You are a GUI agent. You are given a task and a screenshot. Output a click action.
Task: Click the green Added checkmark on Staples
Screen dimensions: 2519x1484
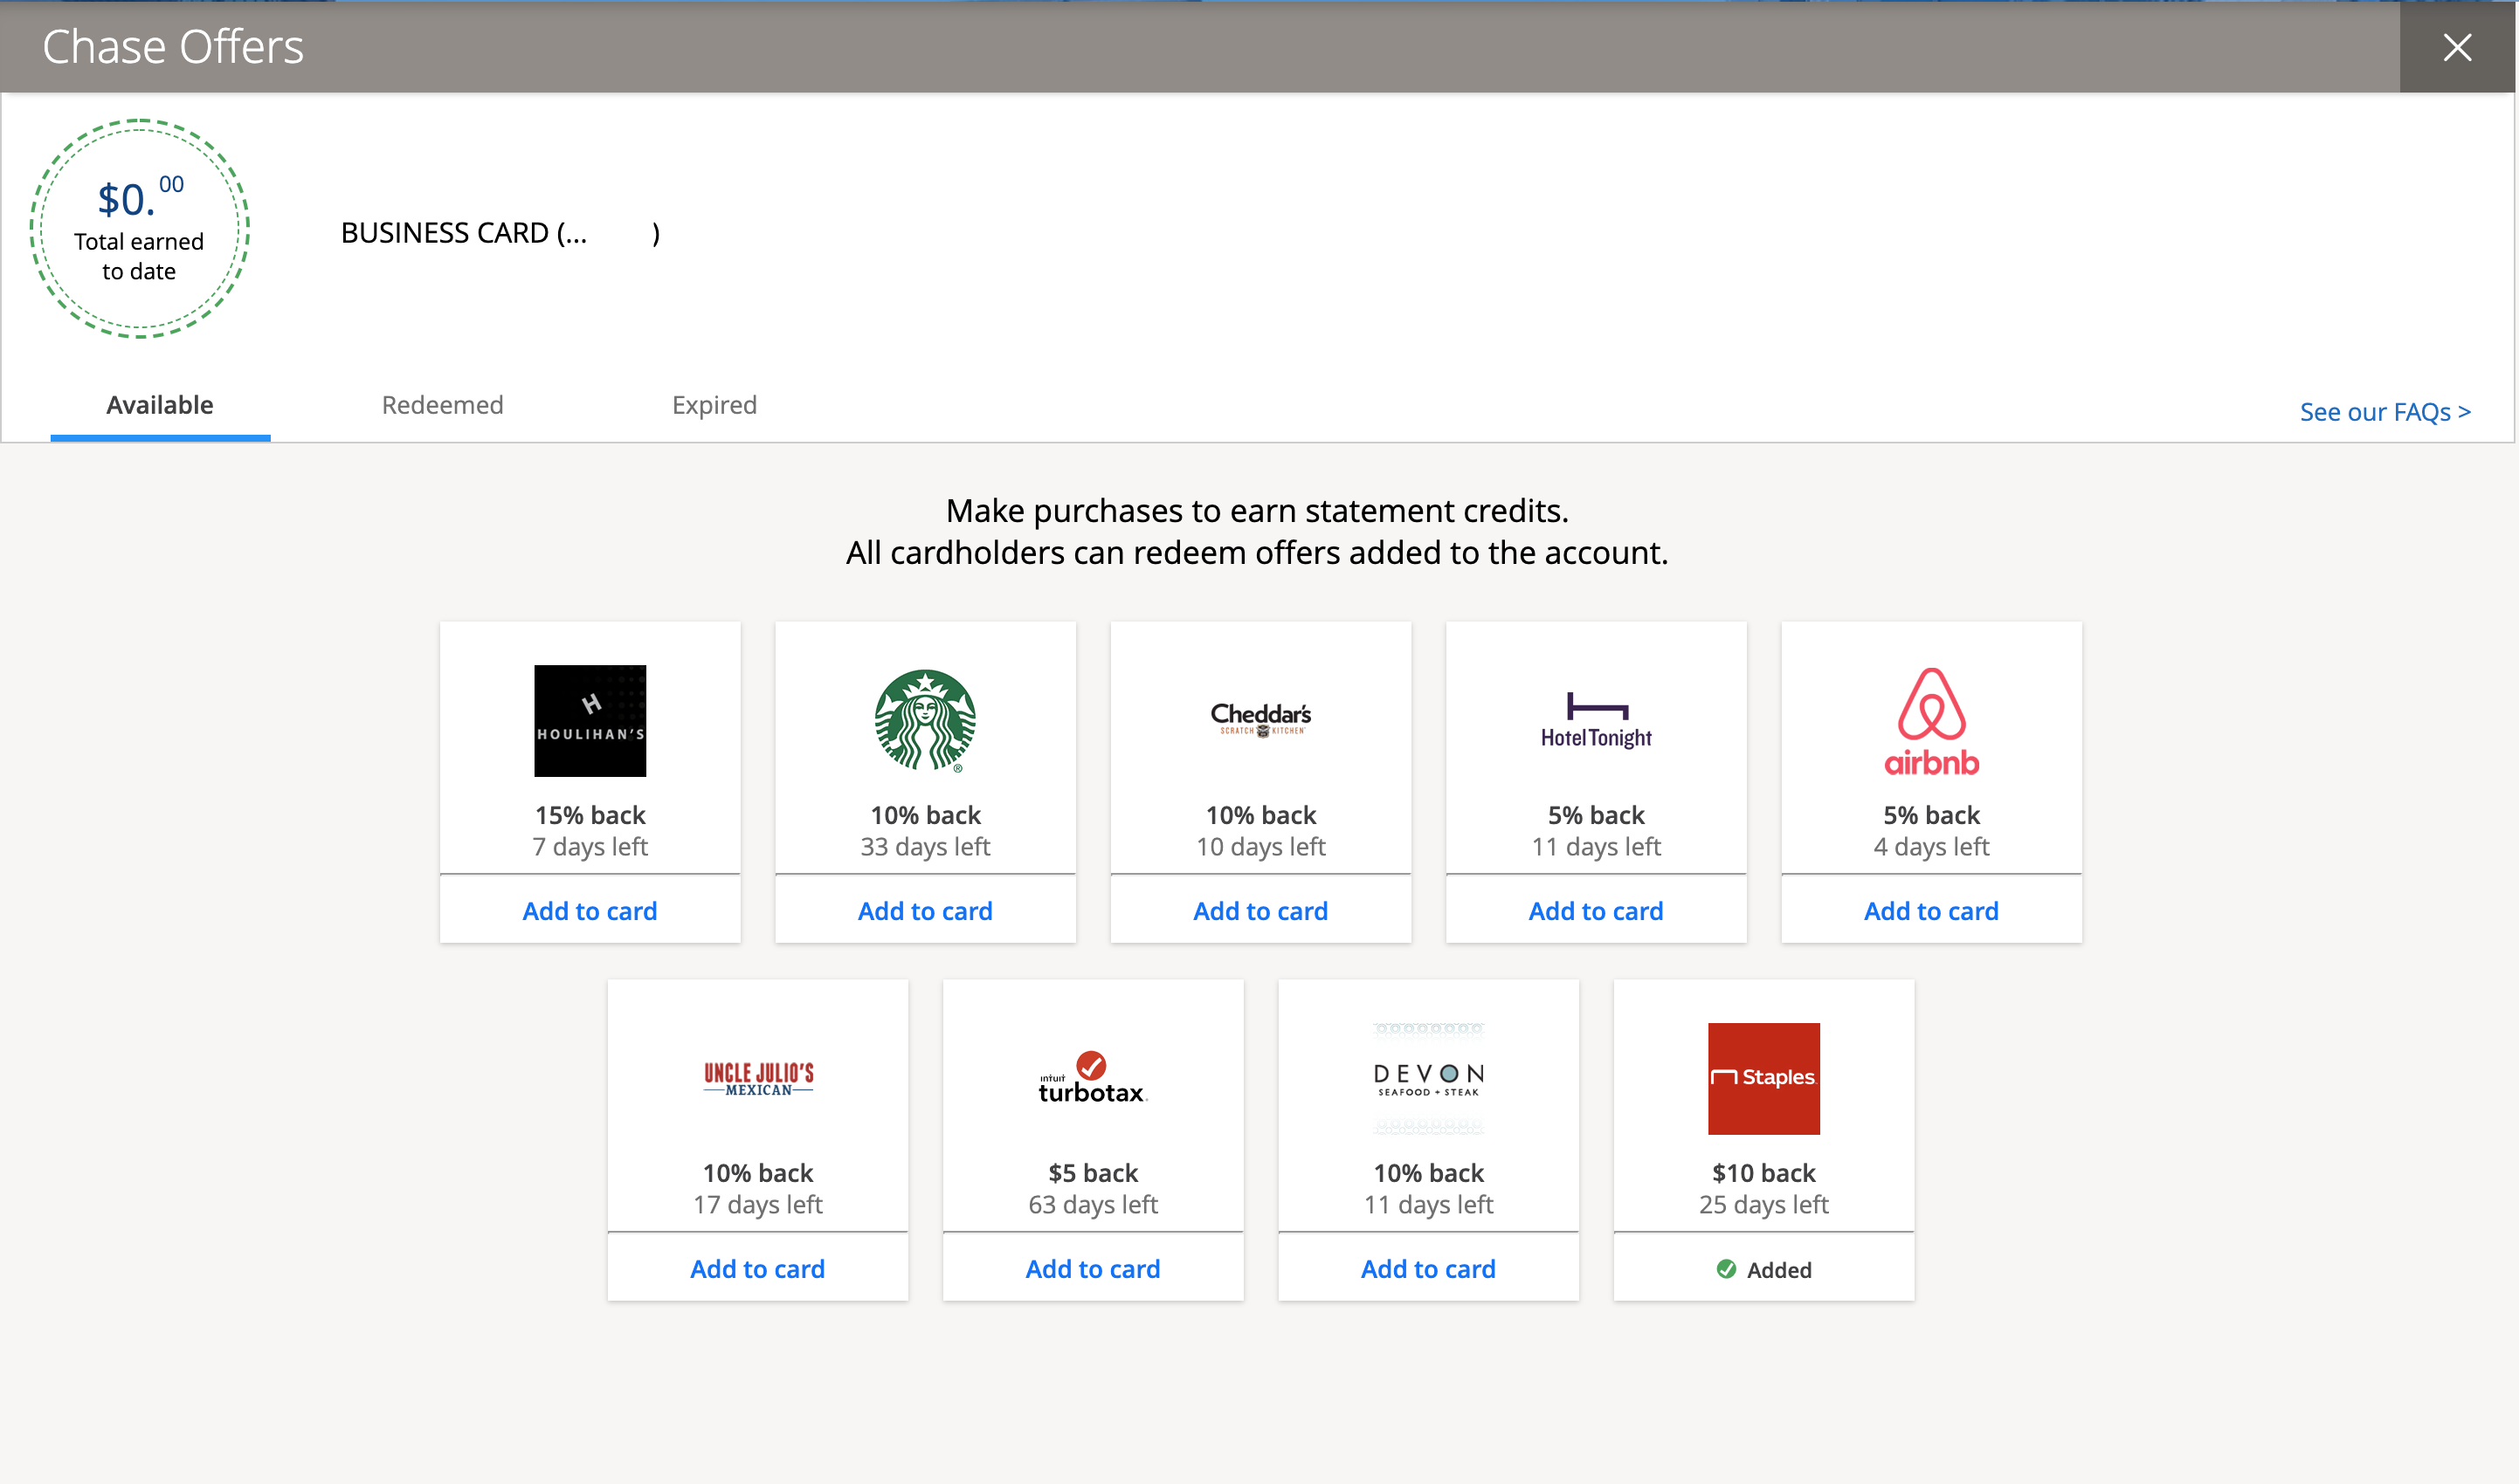1726,1269
